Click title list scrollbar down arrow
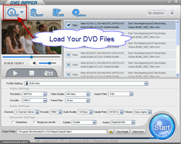 (177, 75)
